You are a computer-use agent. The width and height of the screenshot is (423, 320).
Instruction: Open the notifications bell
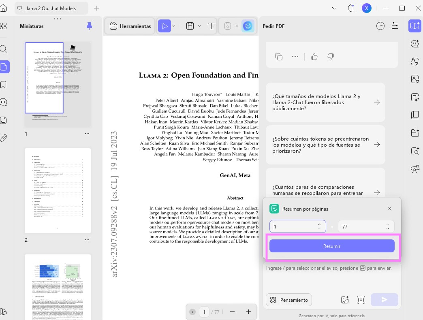(x=350, y=8)
